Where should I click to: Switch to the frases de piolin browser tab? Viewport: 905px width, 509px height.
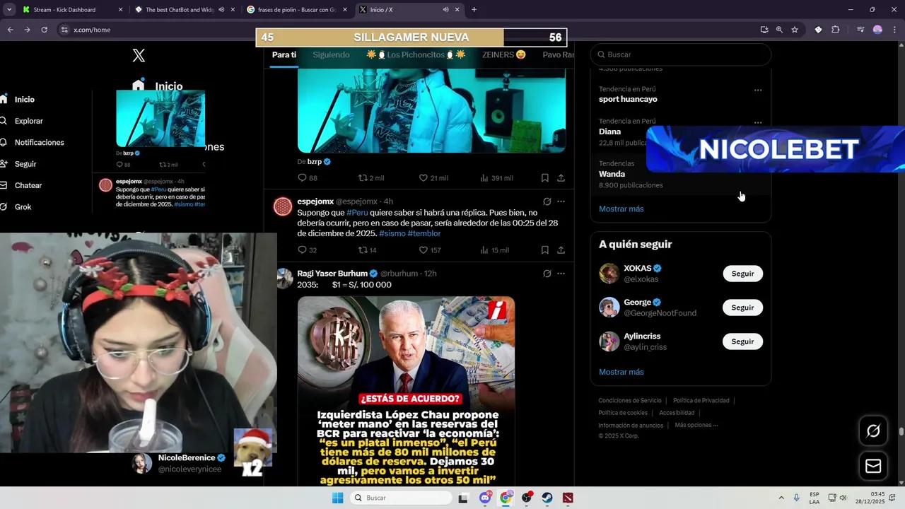pos(297,10)
